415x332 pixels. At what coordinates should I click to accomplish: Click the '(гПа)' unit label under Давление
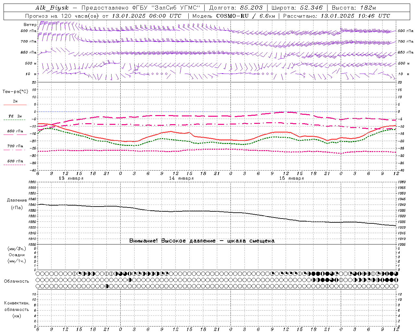tap(17, 207)
